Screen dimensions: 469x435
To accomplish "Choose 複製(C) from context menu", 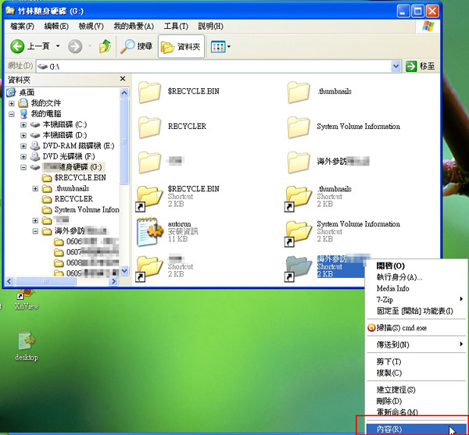I will (388, 373).
